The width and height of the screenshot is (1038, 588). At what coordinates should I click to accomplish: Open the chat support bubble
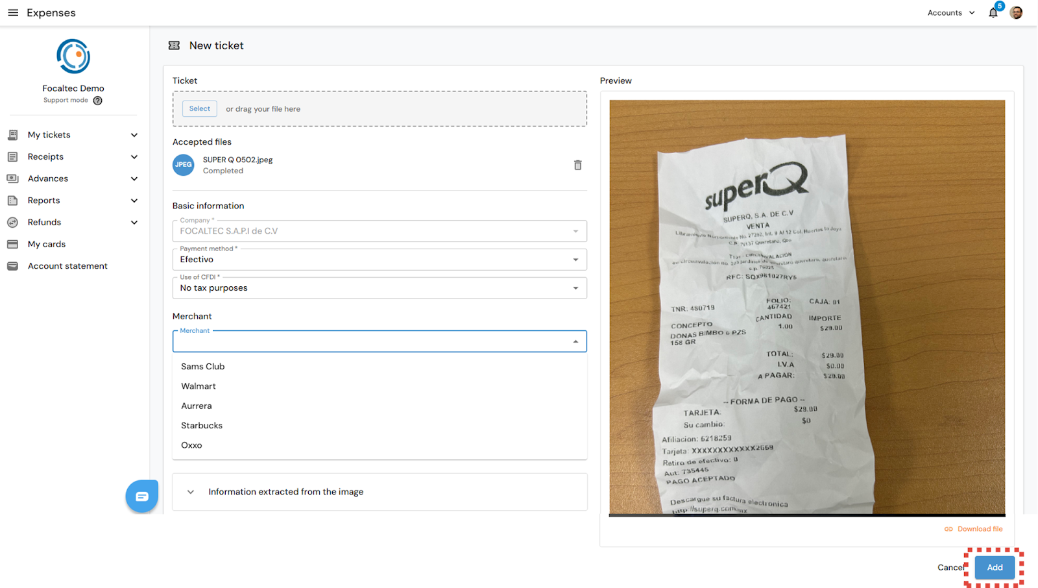(142, 496)
